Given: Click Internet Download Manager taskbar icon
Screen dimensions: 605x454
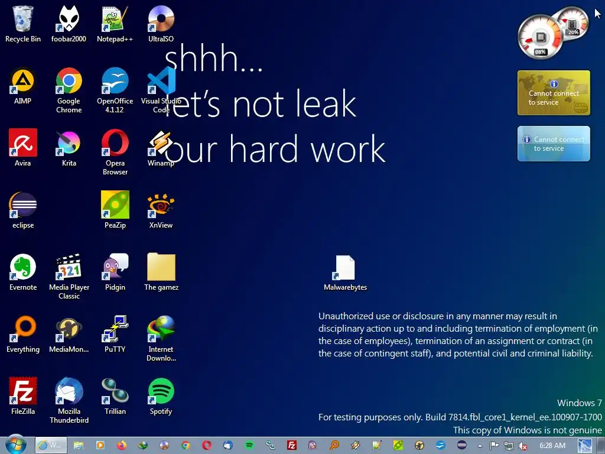Looking at the screenshot, I should coord(143,445).
